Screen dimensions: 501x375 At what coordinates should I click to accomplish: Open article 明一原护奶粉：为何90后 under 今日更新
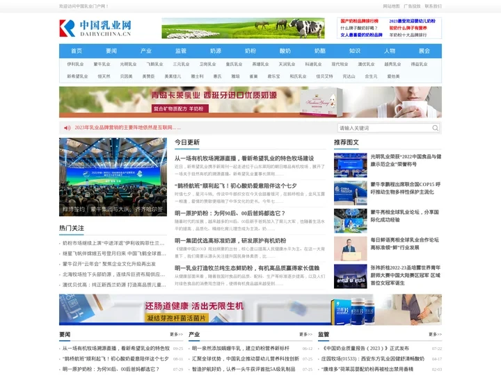tap(230, 213)
